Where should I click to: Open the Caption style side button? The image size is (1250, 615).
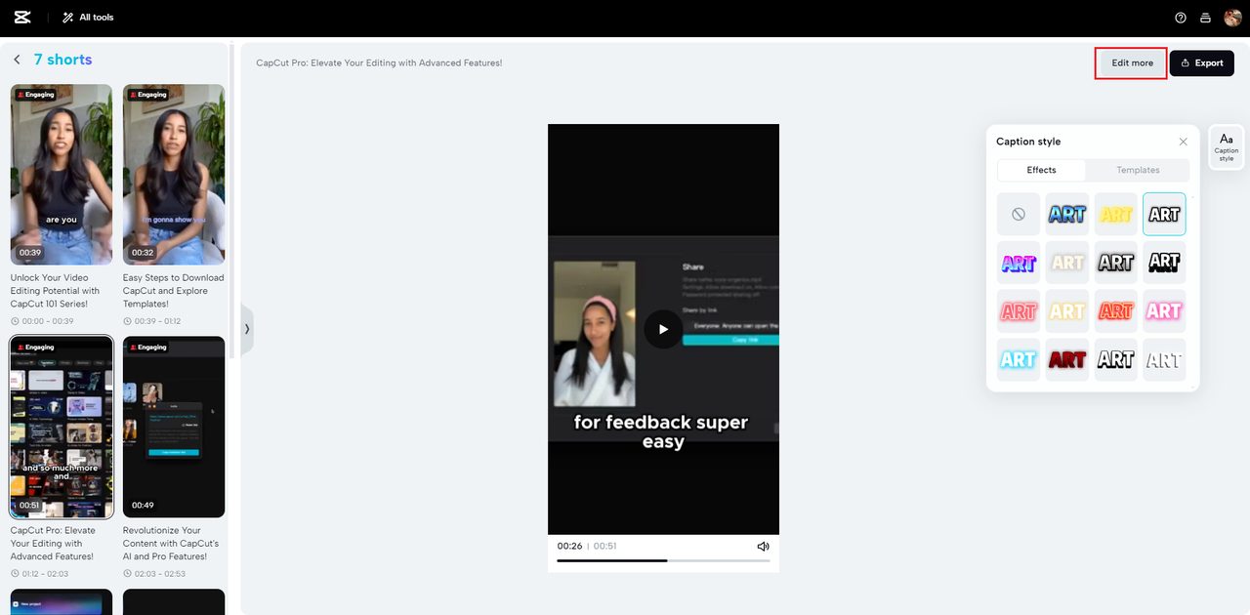(x=1227, y=145)
